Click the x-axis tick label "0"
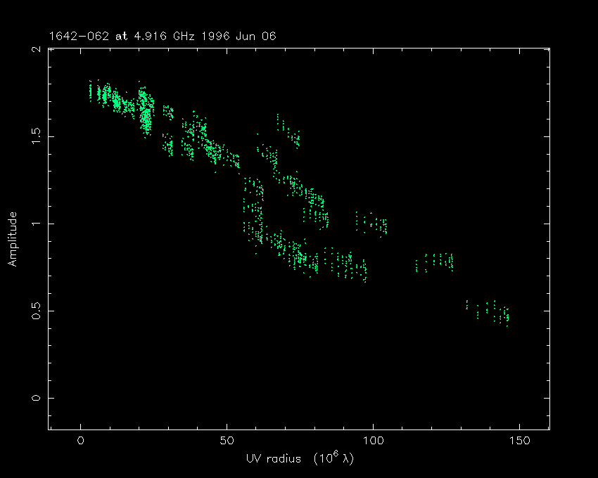Image resolution: width=598 pixels, height=478 pixels. (x=81, y=441)
